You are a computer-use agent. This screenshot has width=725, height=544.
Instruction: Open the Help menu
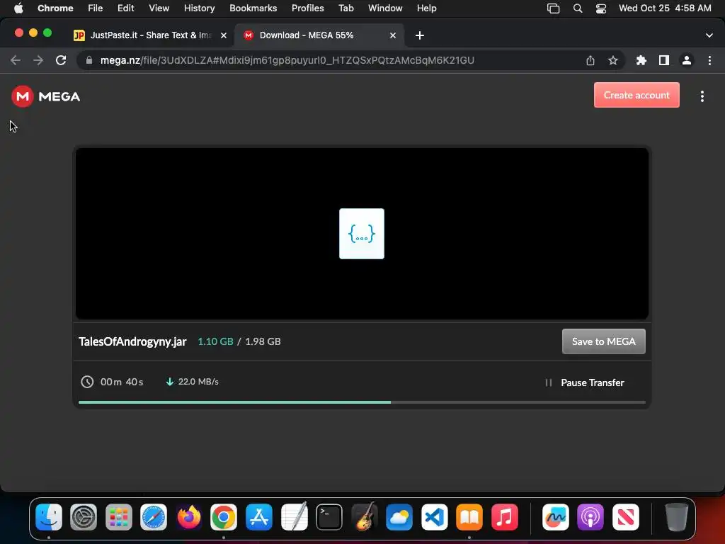[x=426, y=8]
